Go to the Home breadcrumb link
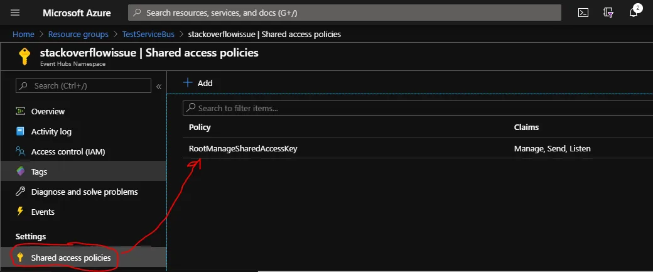 pos(23,34)
